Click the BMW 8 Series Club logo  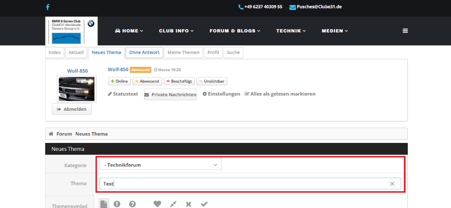[x=71, y=31]
